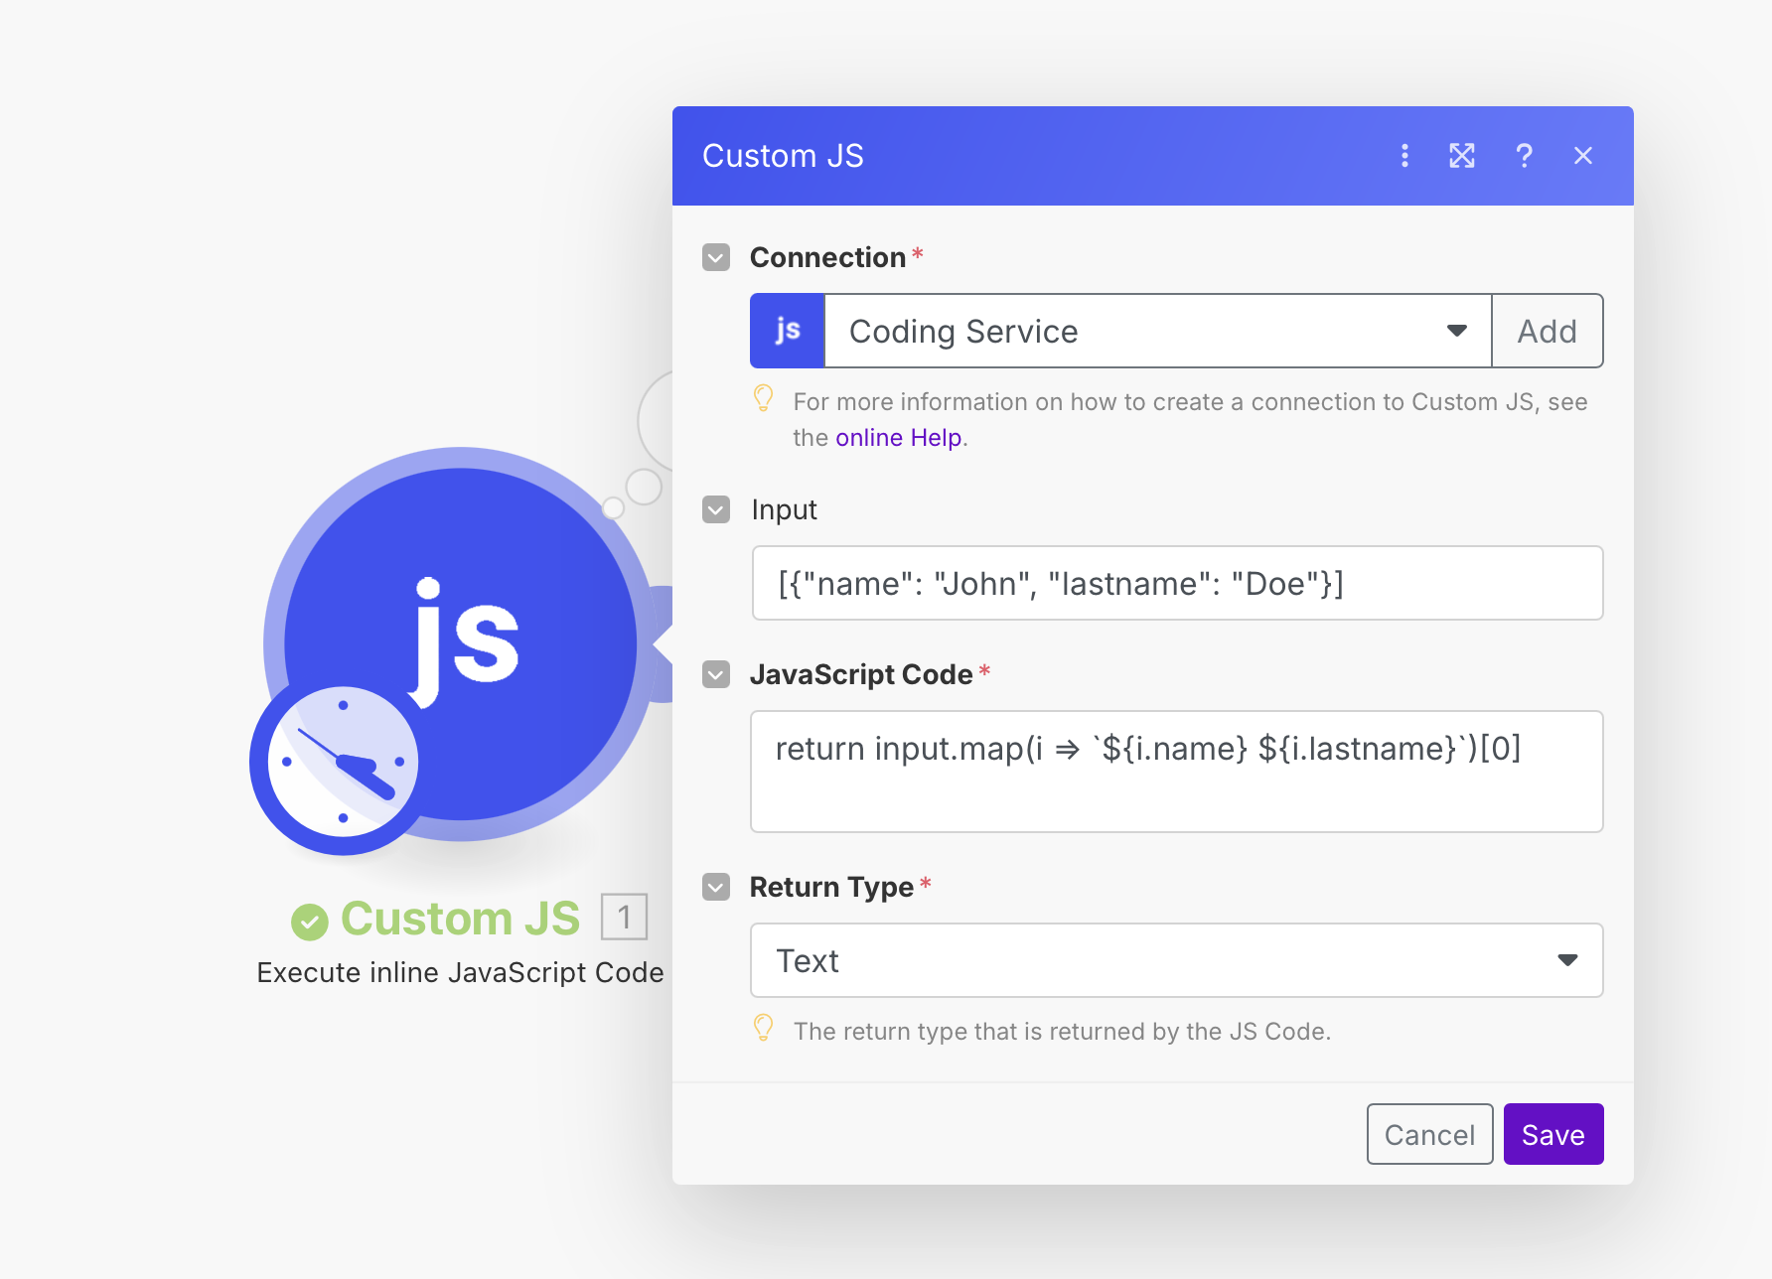Click the lightbulb hint under Connection
The height and width of the screenshot is (1279, 1772).
click(764, 399)
